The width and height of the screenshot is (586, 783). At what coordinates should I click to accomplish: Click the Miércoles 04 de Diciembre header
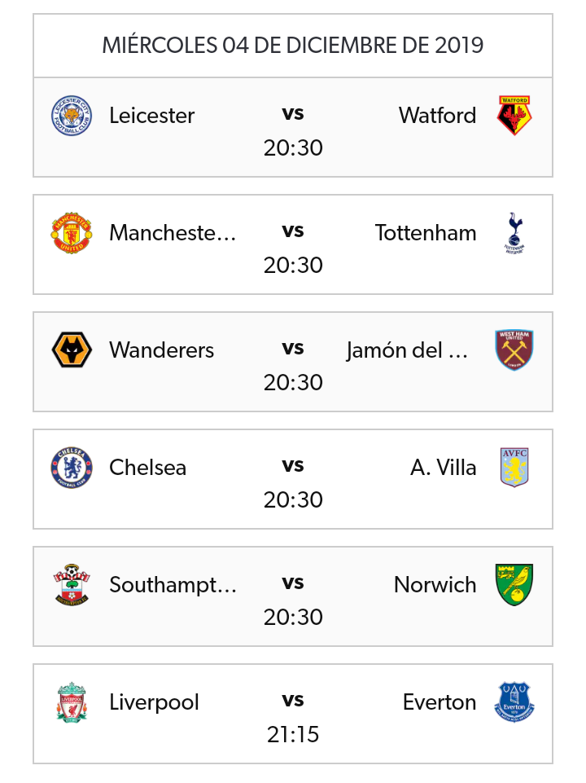point(293,46)
